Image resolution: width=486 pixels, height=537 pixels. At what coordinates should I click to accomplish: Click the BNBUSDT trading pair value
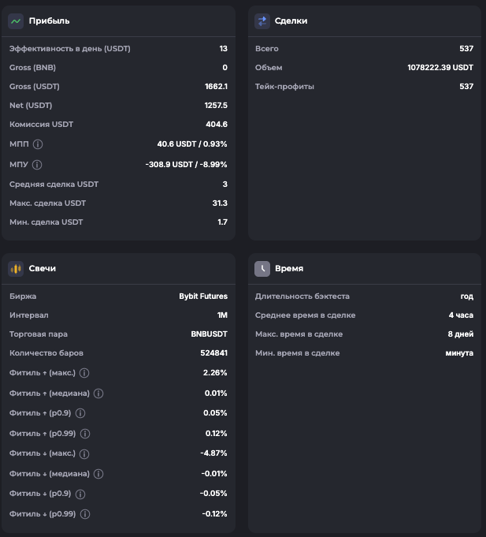pos(209,334)
